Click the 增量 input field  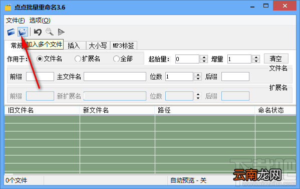point(239,59)
